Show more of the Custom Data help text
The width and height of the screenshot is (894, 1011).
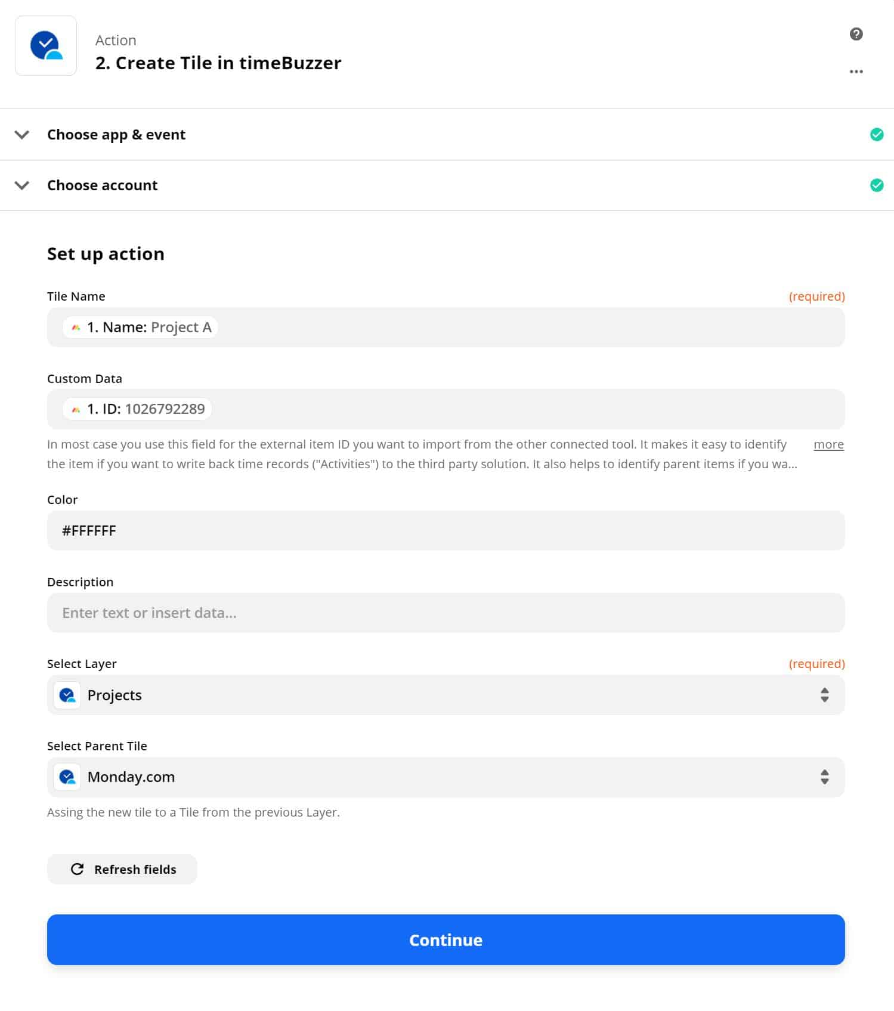[828, 444]
